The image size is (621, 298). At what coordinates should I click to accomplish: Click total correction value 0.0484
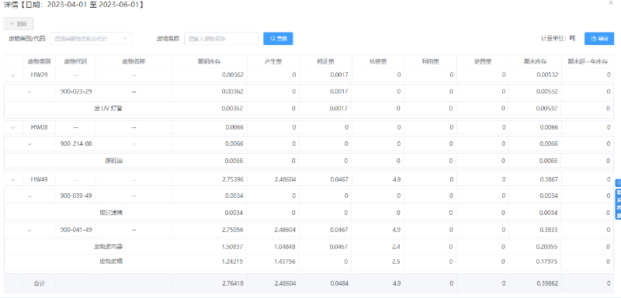click(339, 283)
